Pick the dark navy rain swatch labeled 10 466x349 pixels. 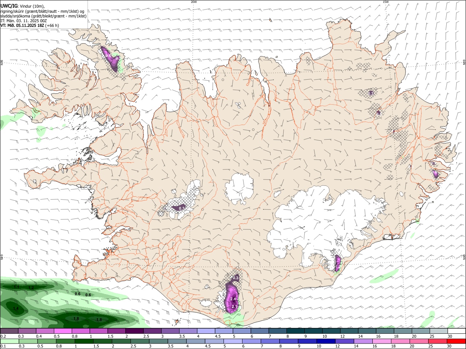point(325,341)
